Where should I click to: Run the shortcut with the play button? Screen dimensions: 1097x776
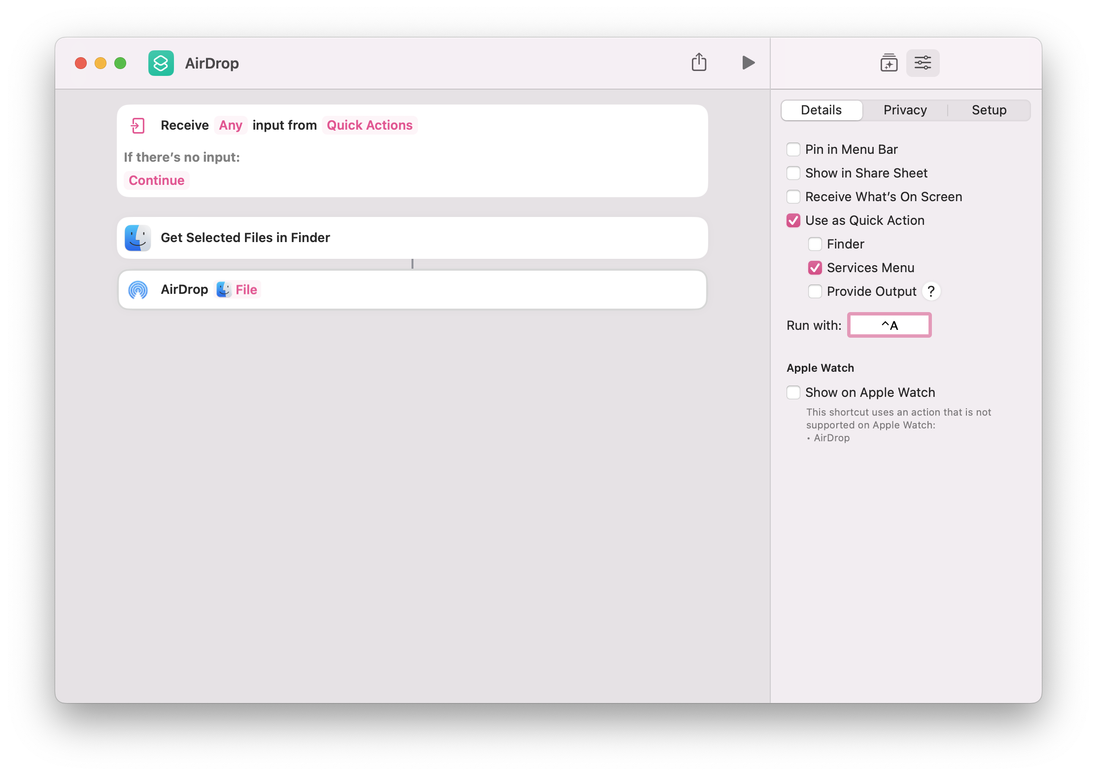pyautogui.click(x=748, y=63)
